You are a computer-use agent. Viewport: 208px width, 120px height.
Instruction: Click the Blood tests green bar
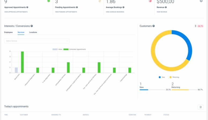[23, 62]
